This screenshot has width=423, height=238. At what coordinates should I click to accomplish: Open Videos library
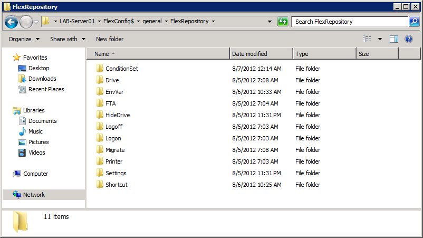coord(37,153)
